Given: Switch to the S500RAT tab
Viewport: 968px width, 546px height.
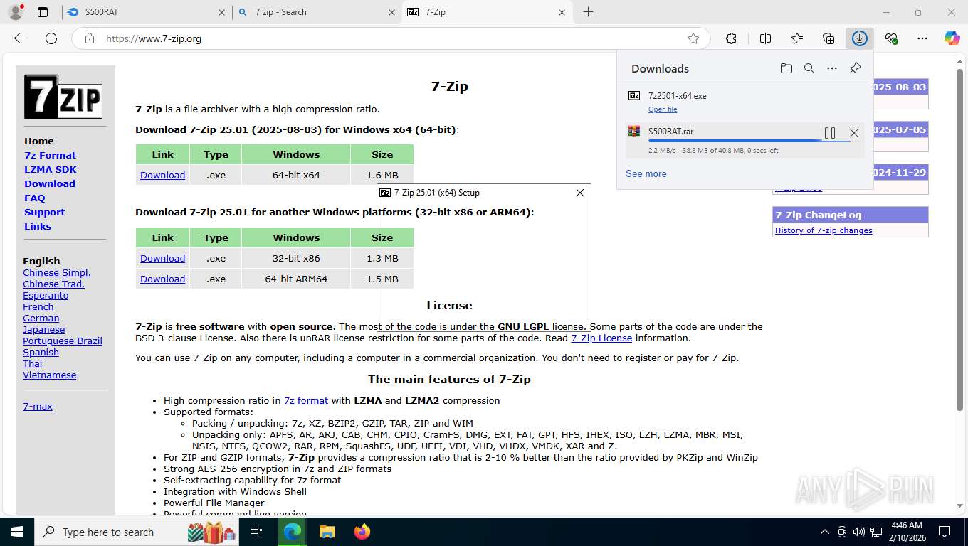Looking at the screenshot, I should [147, 12].
